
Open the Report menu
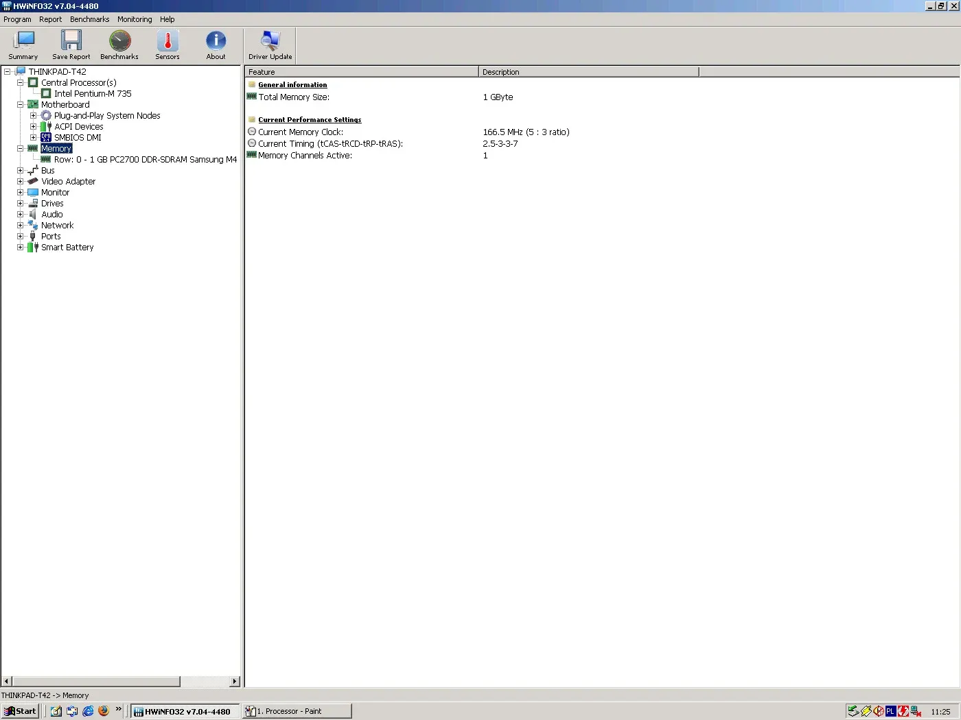coord(50,19)
